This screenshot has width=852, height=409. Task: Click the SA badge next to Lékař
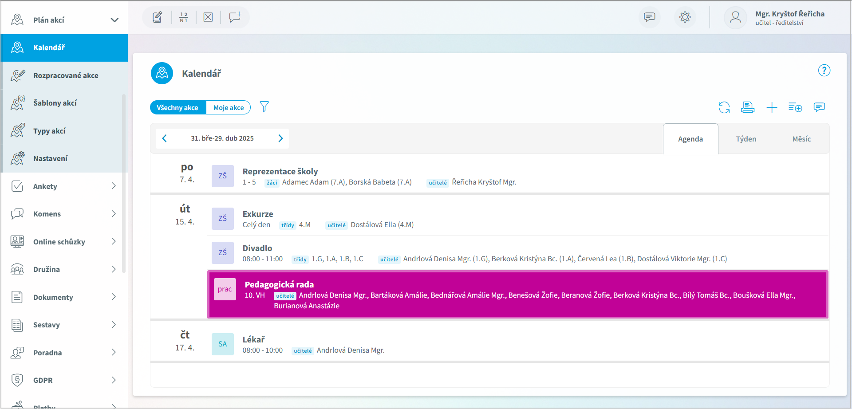coord(223,344)
